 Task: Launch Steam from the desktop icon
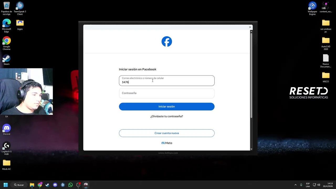click(x=7, y=60)
